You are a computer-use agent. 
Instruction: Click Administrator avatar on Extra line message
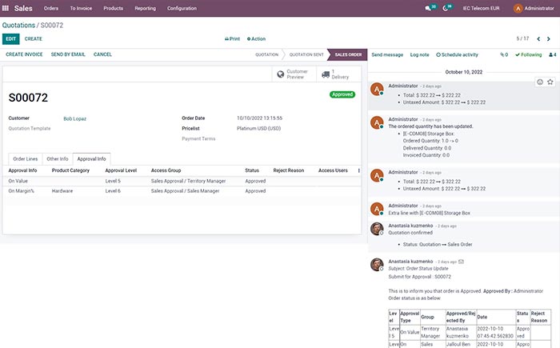pos(377,209)
